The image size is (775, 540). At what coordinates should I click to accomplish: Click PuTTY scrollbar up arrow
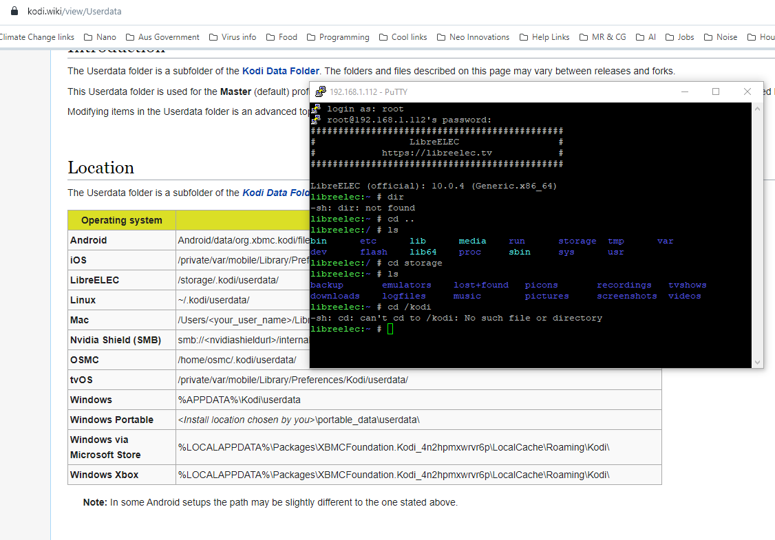coord(758,109)
